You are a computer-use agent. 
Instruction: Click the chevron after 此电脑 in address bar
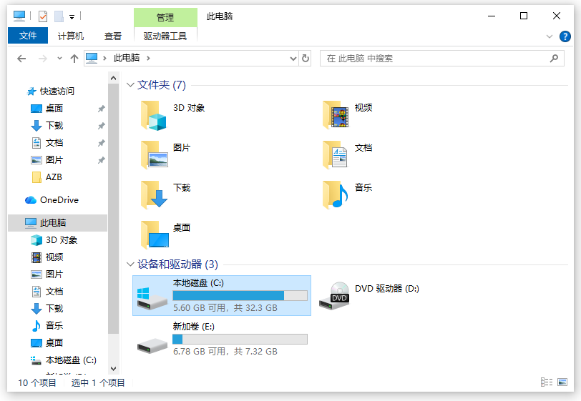tap(148, 58)
